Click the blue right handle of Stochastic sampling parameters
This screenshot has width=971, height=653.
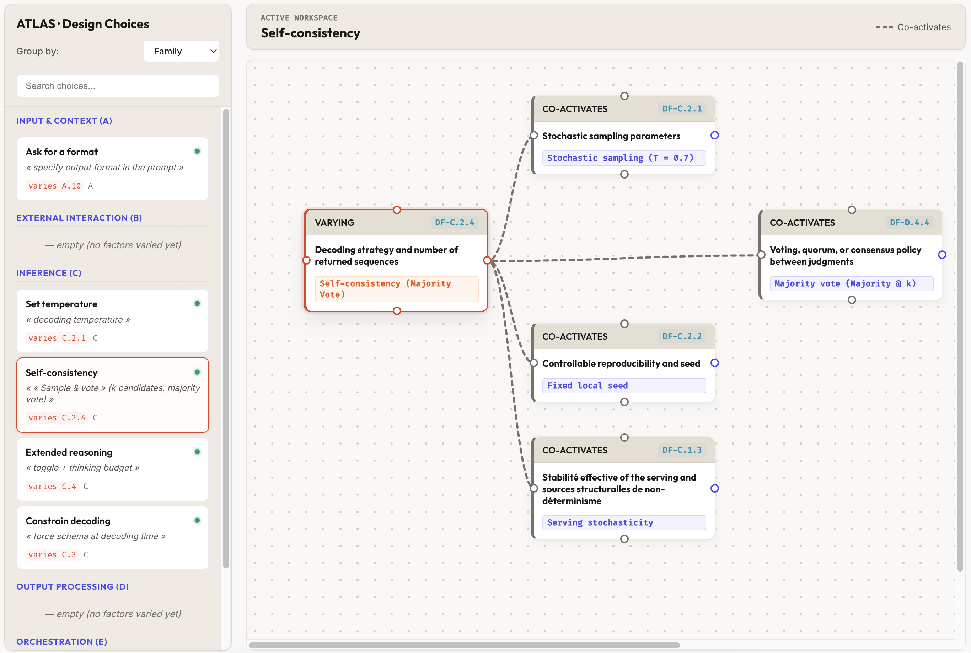coord(715,135)
